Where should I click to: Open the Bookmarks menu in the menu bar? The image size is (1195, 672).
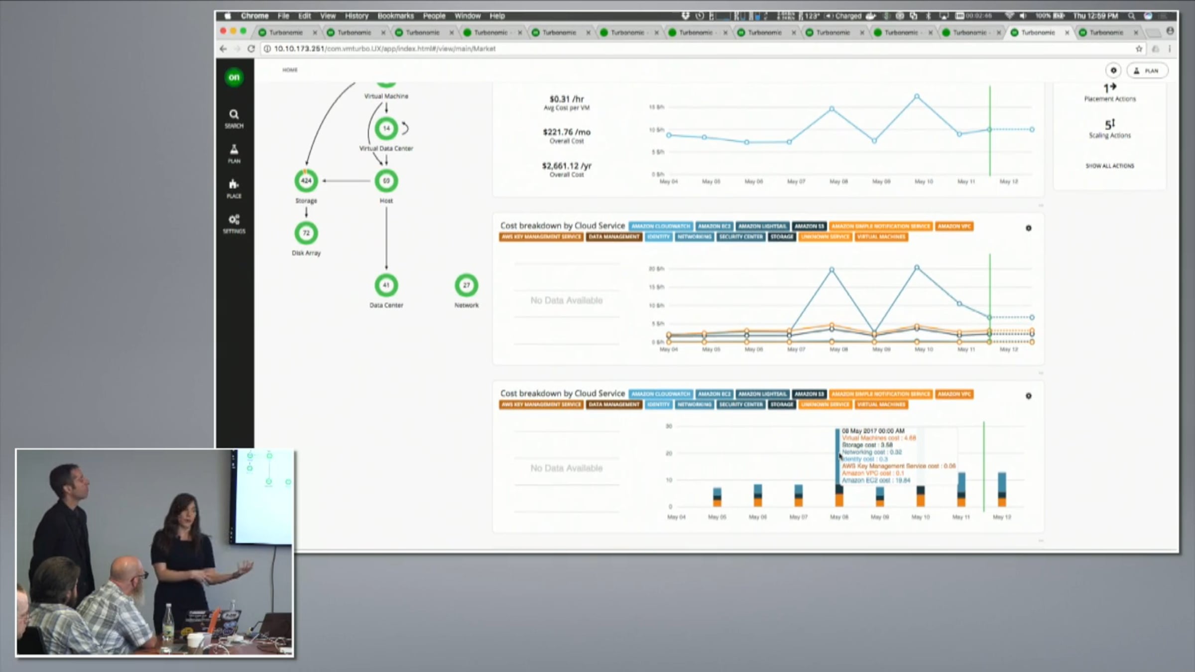395,16
